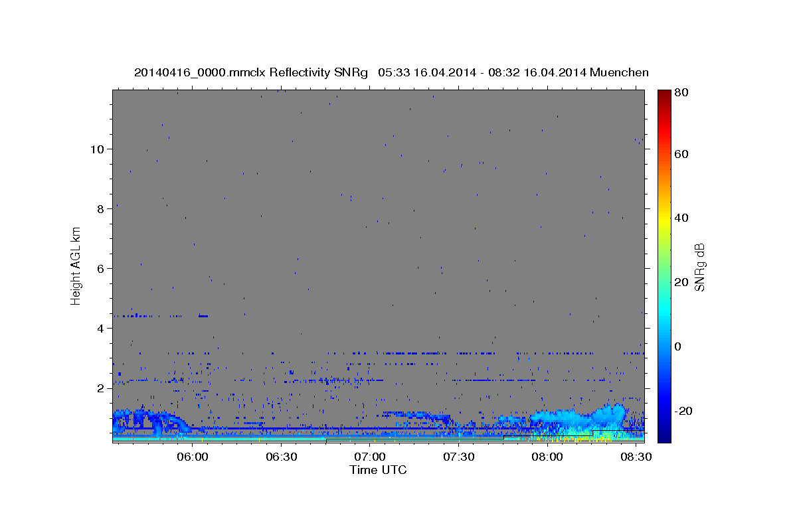Screen dimensions: 797x531
Task: Click the height tick label 2
Action: point(100,388)
